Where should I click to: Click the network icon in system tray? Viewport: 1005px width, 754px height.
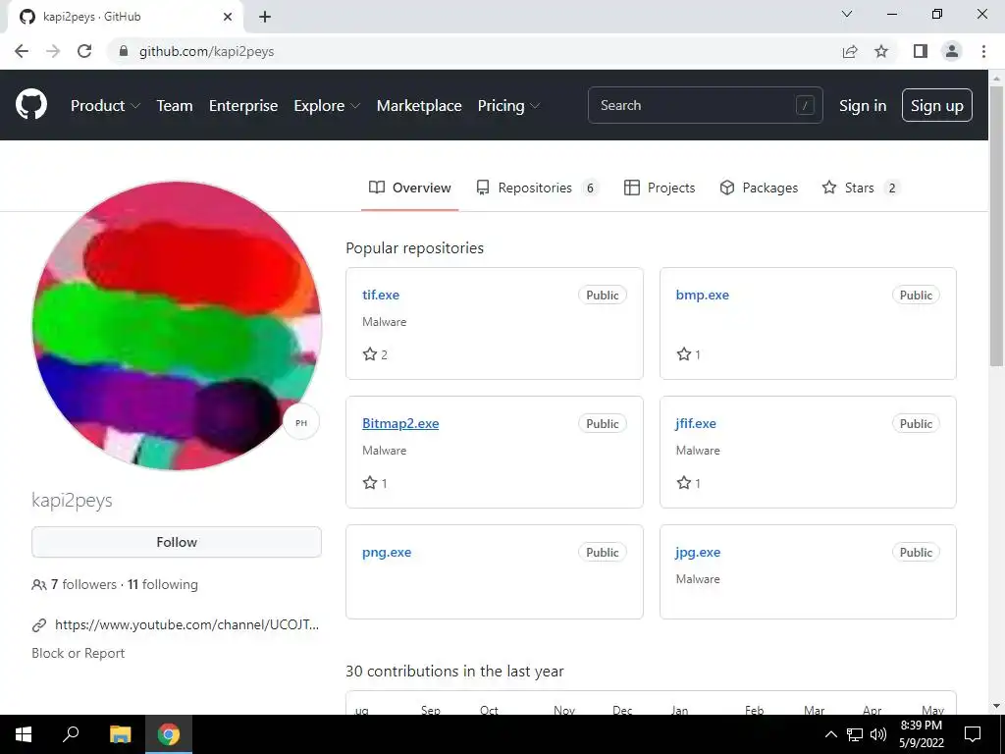click(855, 734)
